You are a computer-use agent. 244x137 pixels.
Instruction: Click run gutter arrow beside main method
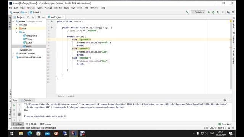click(x=52, y=27)
